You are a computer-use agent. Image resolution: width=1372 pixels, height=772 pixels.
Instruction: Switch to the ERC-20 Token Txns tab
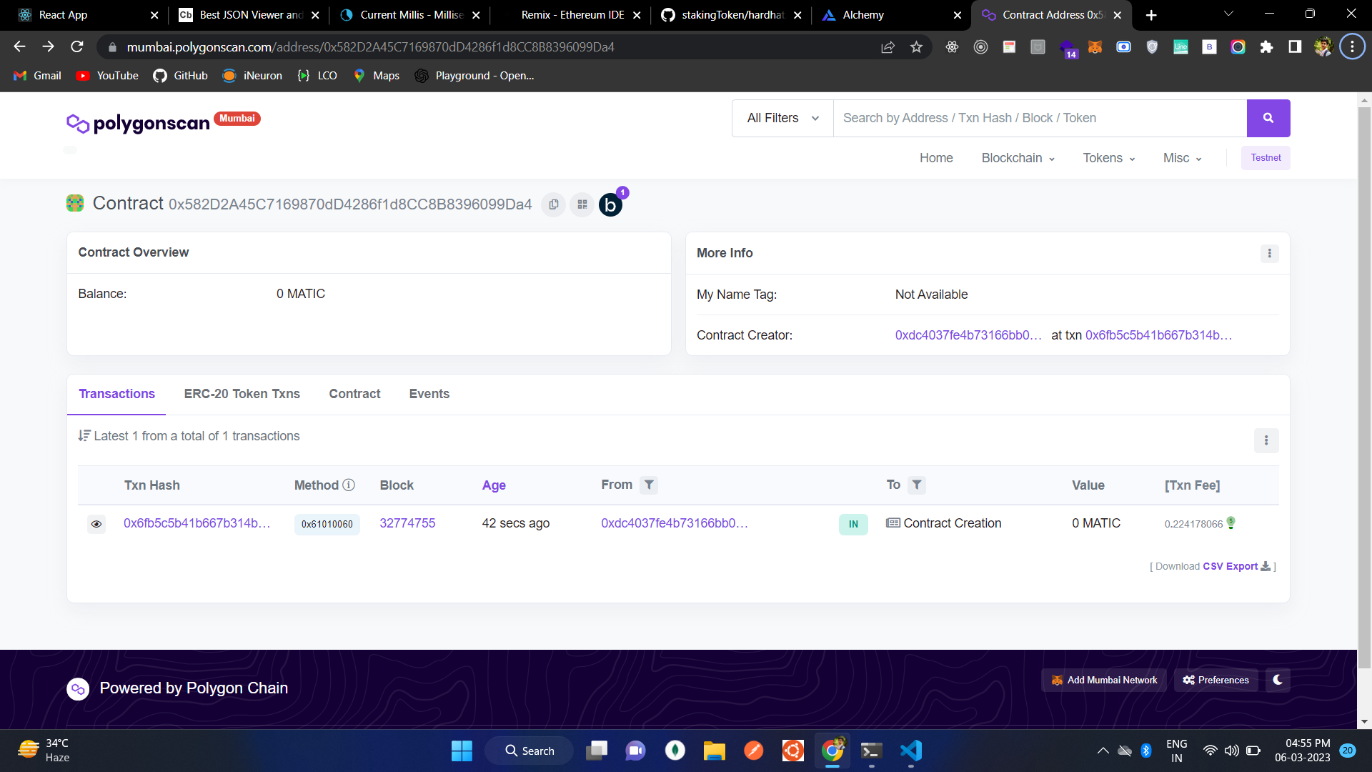242,394
